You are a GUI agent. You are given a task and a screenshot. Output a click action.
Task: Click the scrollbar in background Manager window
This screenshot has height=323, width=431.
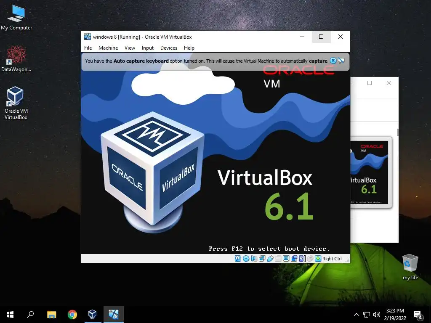click(398, 132)
